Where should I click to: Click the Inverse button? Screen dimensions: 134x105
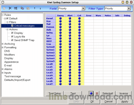pos(124,93)
